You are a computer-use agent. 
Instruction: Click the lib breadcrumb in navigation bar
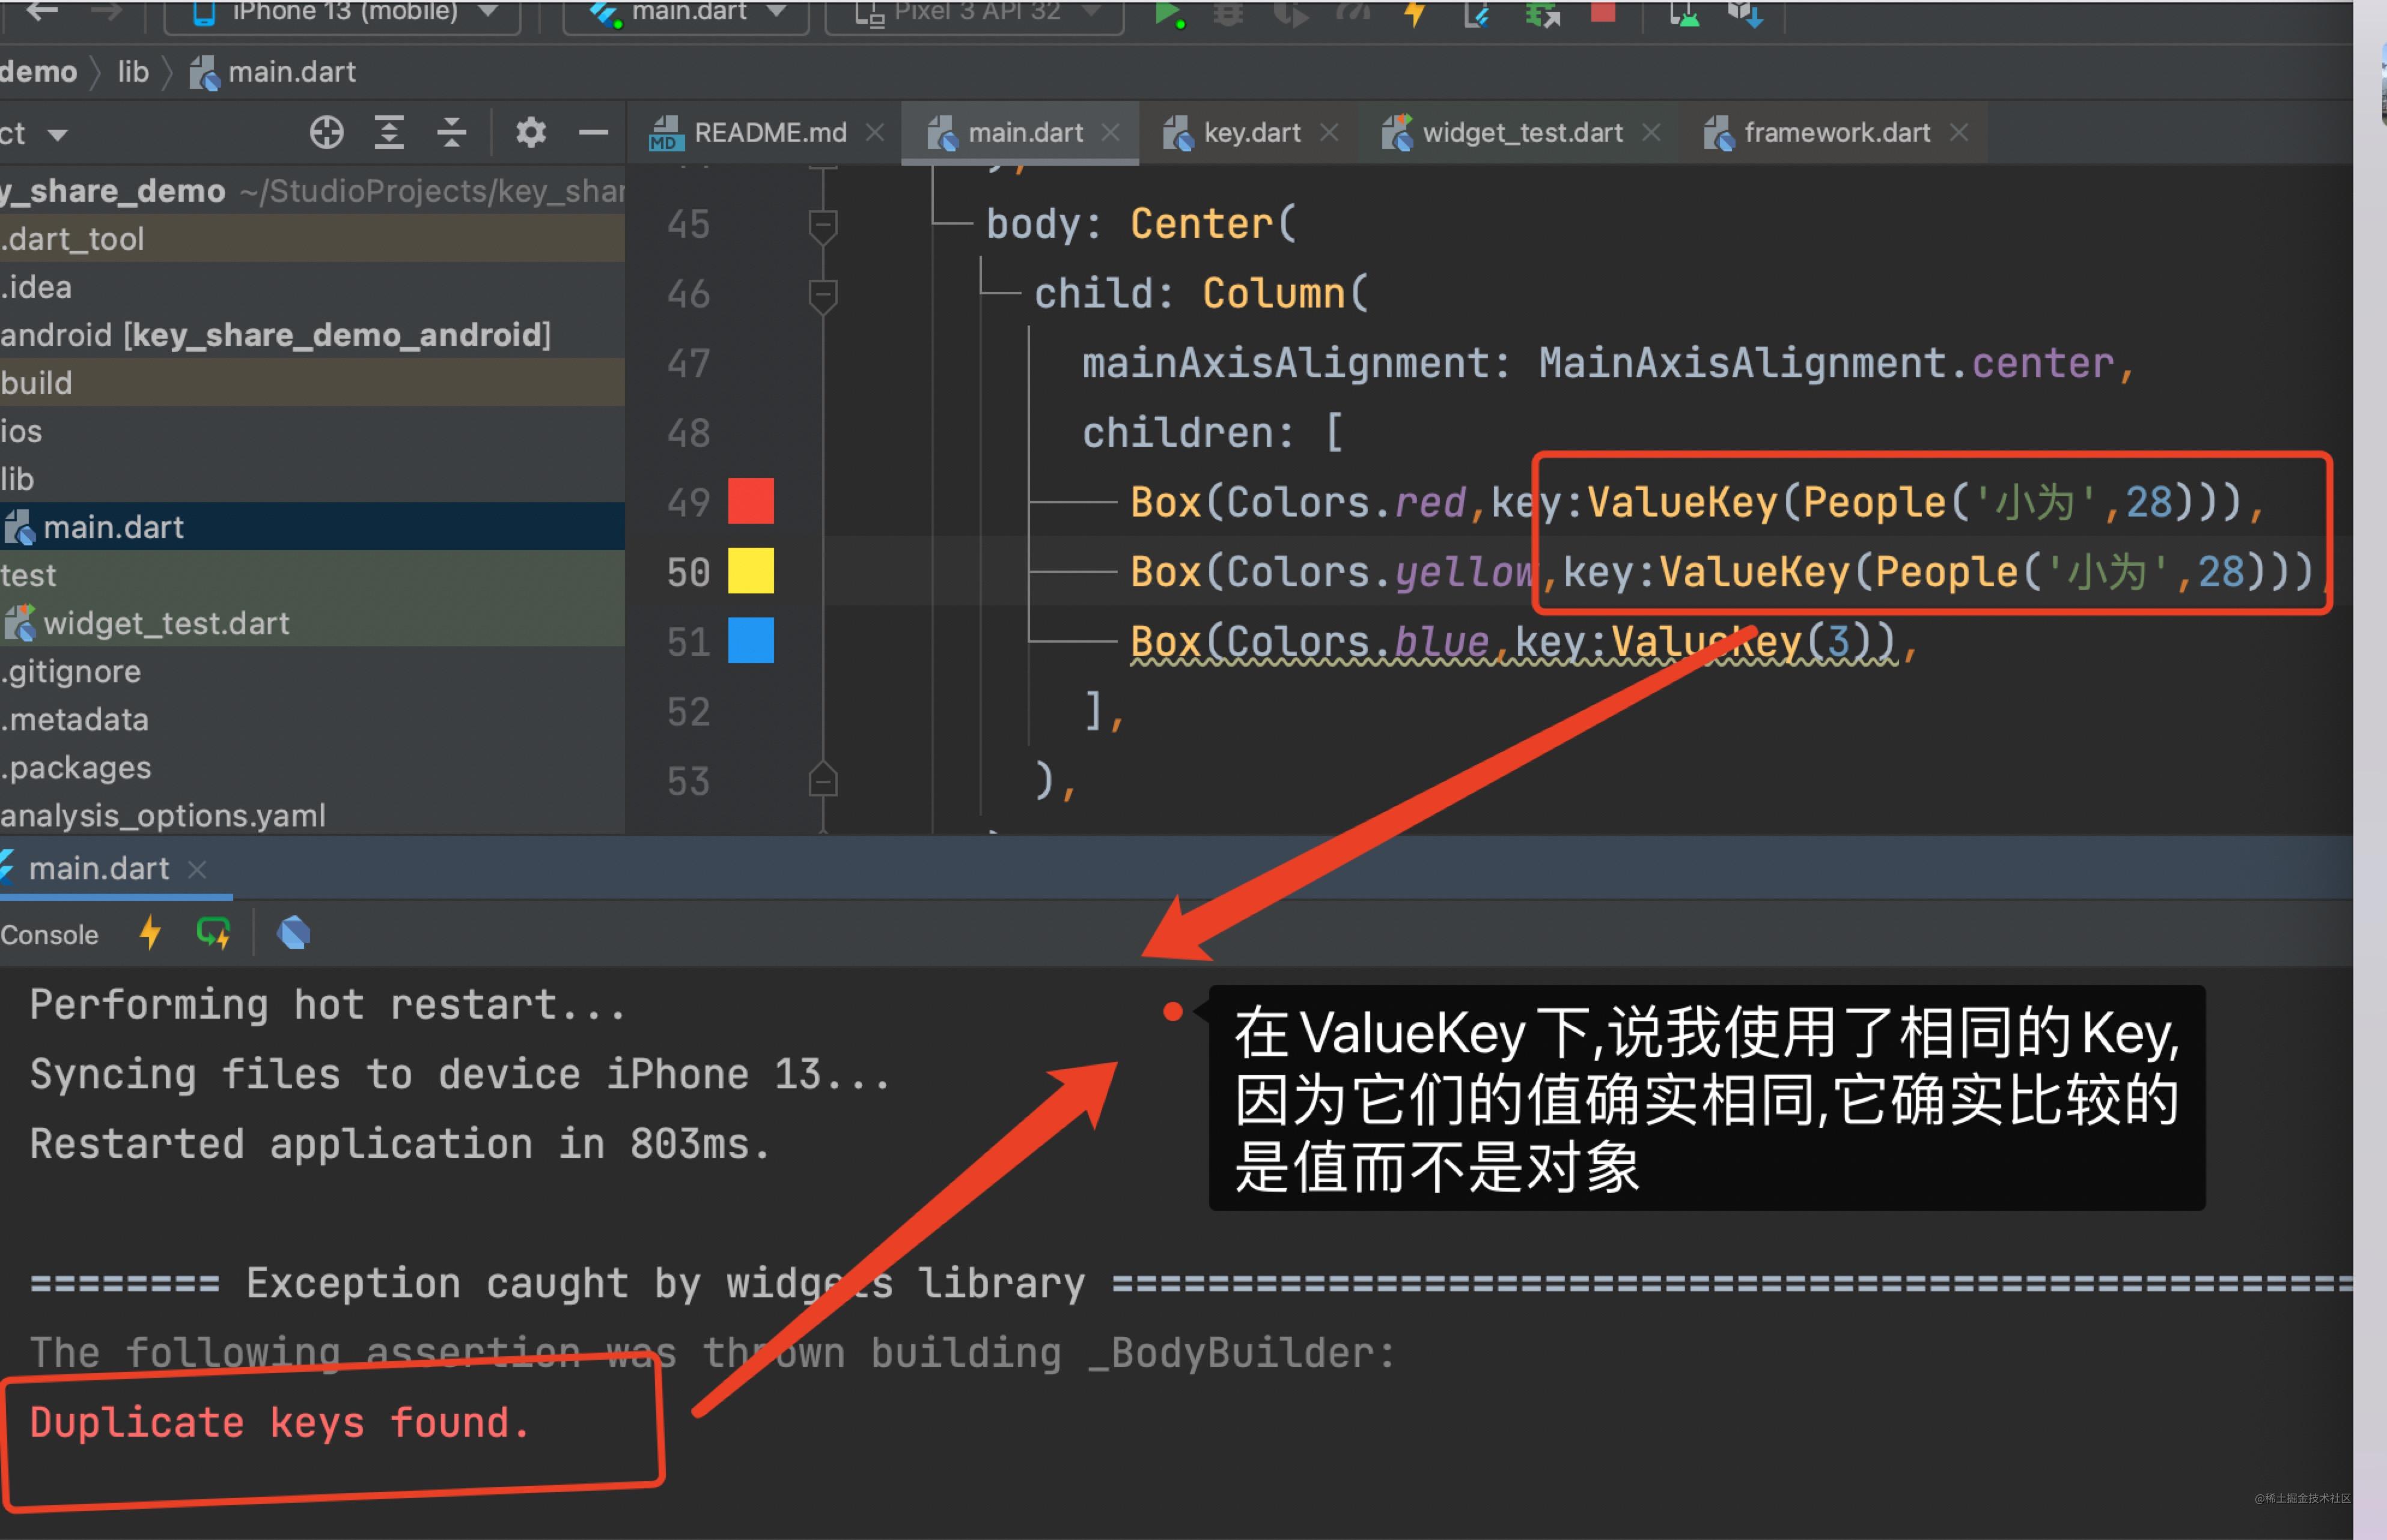(x=133, y=72)
